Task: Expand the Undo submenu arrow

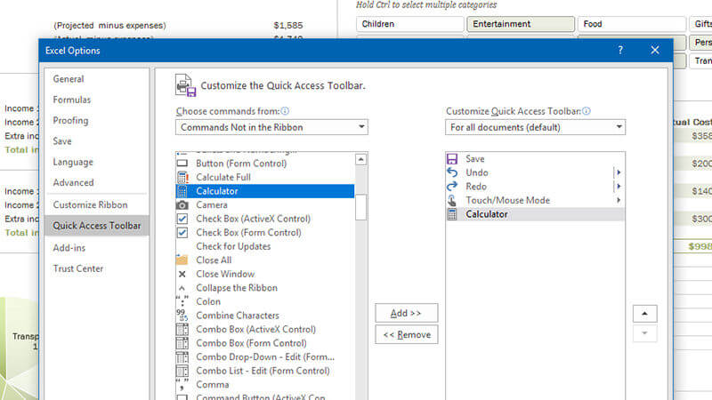Action: pyautogui.click(x=619, y=172)
